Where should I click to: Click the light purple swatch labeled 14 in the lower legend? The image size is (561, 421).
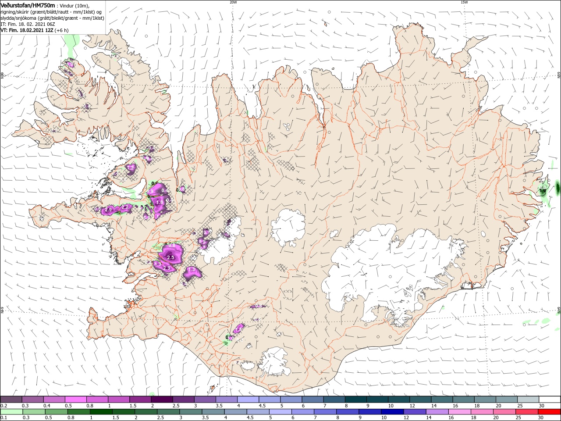point(437,412)
